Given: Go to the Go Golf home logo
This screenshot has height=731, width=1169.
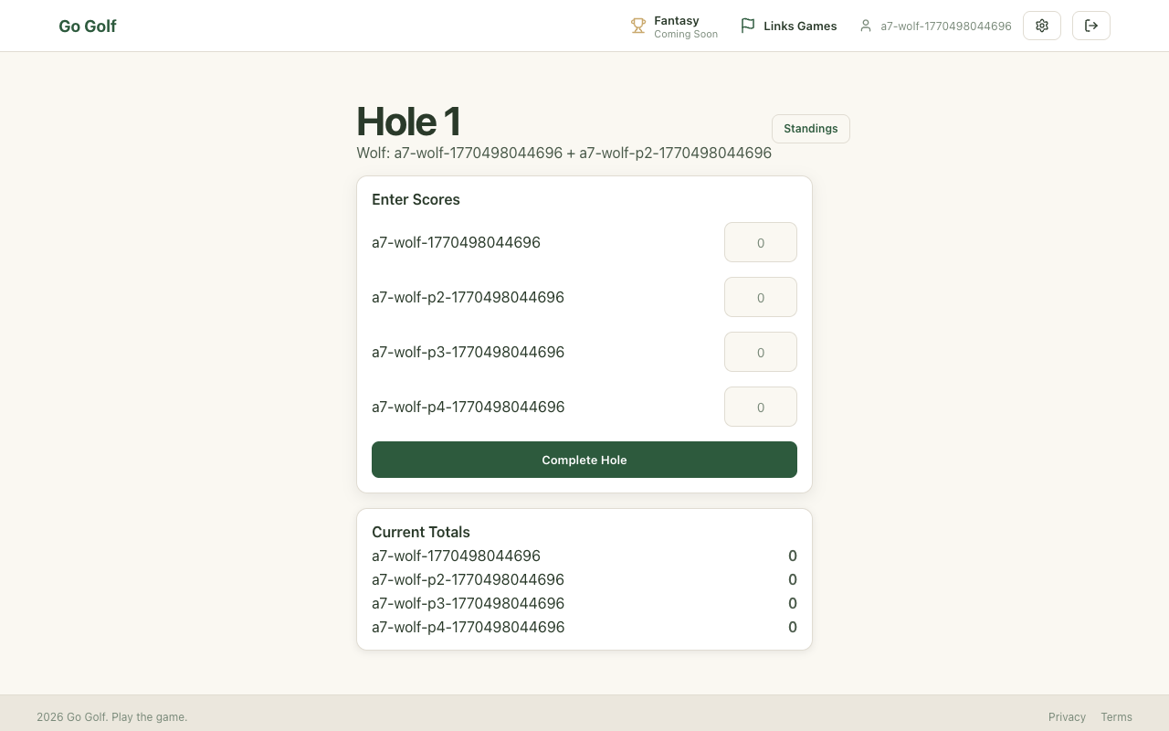Looking at the screenshot, I should coord(88,26).
